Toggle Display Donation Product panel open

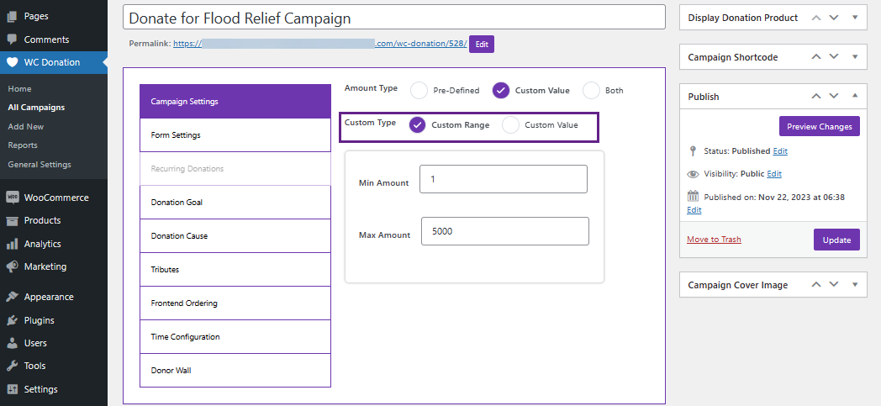point(855,18)
